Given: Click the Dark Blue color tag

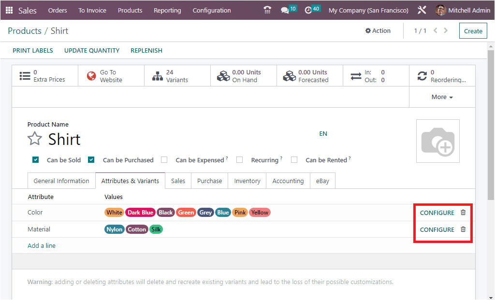Looking at the screenshot, I should point(141,212).
